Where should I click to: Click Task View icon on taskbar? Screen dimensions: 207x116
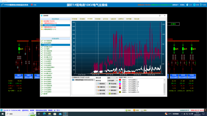point(39,114)
